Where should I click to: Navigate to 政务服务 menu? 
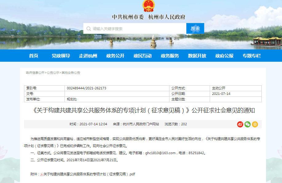(x=170, y=56)
